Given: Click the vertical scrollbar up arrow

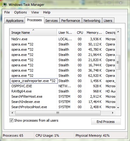Looking at the screenshot, I should (118, 32).
